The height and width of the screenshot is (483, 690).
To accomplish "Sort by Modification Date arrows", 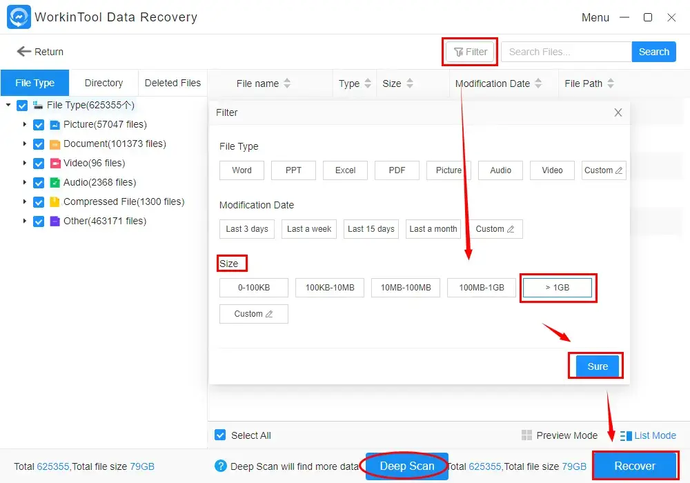I will point(538,83).
